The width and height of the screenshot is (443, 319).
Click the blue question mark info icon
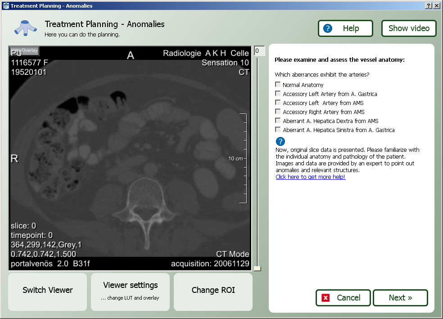(280, 141)
